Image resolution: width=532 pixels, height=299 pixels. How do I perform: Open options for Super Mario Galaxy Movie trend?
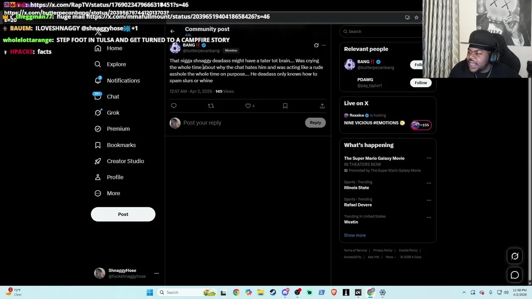point(429,158)
